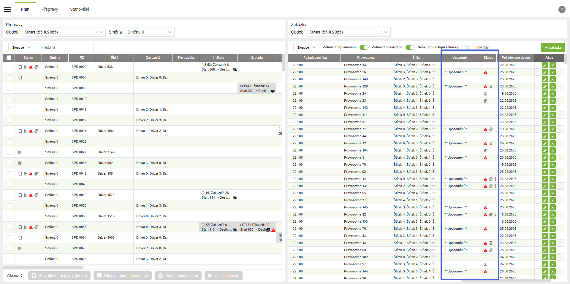570x284 pixels.
Task: Click trailer icon in Zákazník 26 ride
Action: click(235, 198)
